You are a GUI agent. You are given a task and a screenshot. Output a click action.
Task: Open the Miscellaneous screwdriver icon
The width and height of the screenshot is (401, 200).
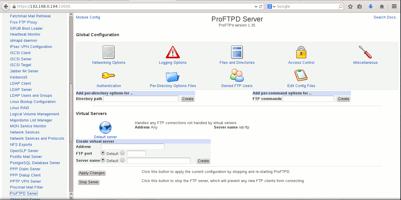click(x=365, y=52)
